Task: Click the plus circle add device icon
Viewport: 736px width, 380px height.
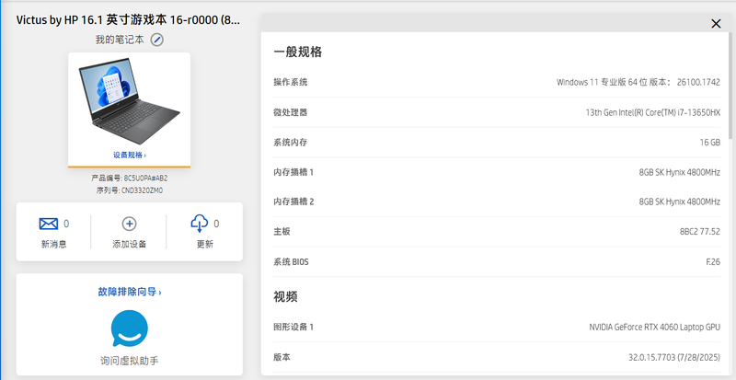Action: (x=129, y=224)
